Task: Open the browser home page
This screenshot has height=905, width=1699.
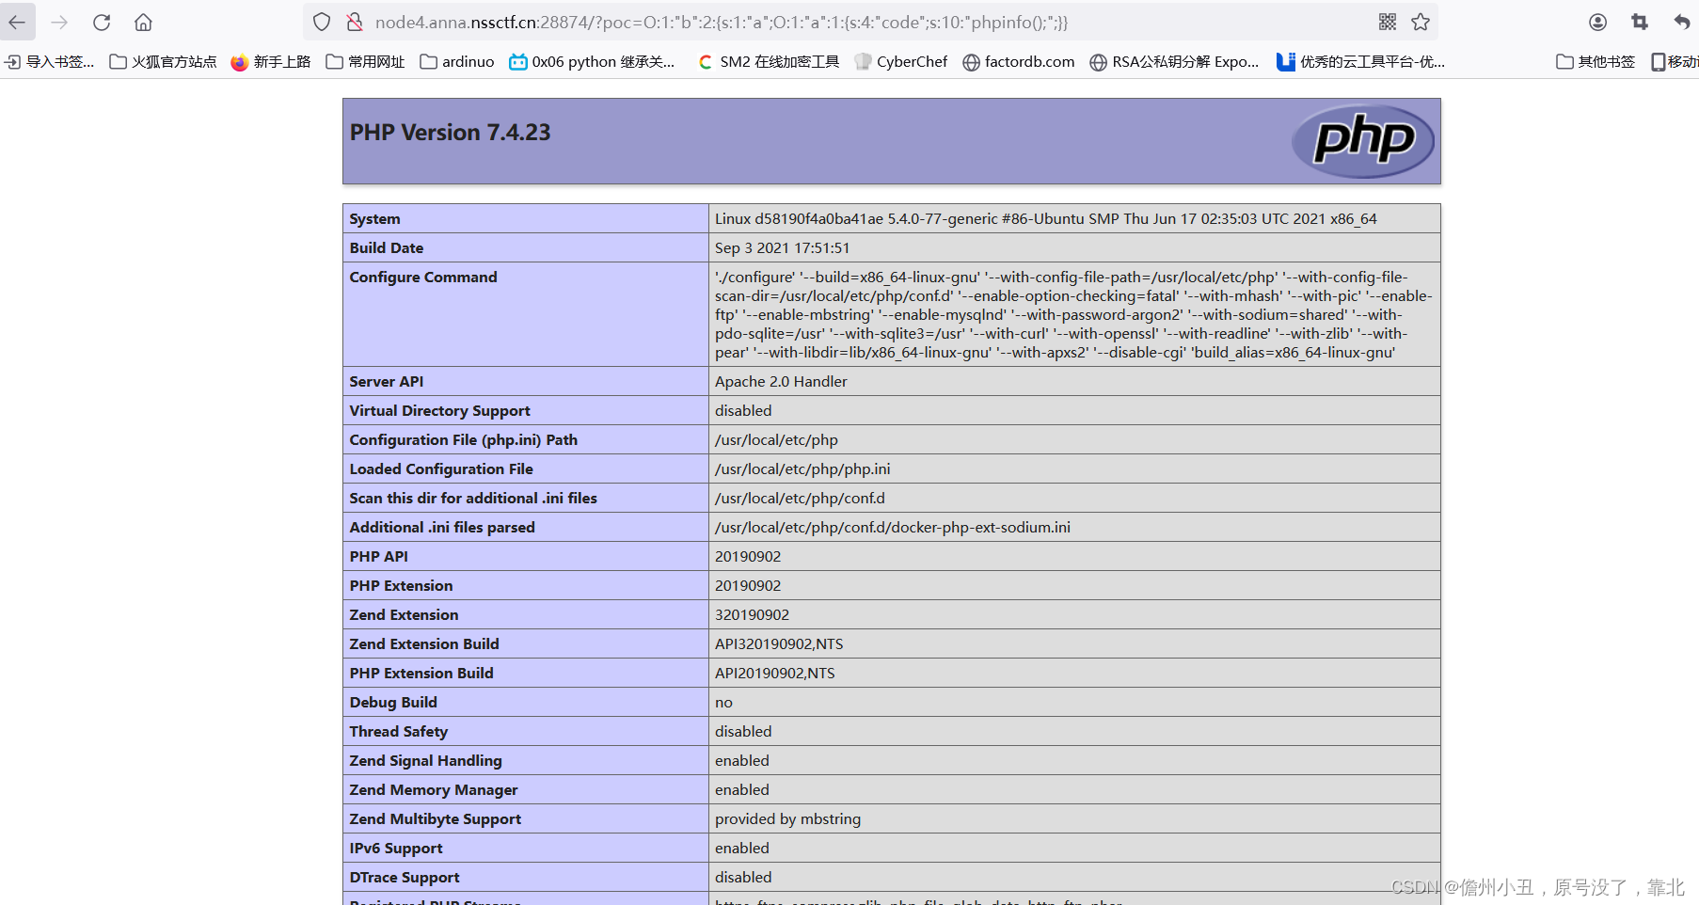Action: click(x=143, y=22)
